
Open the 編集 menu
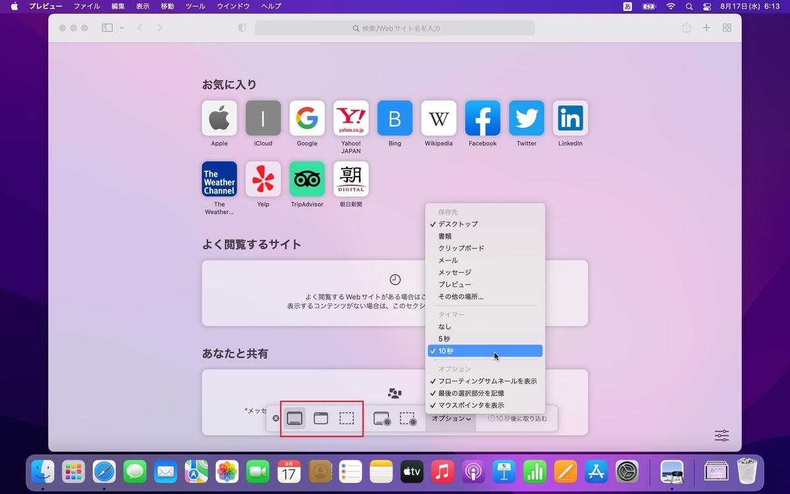[118, 6]
